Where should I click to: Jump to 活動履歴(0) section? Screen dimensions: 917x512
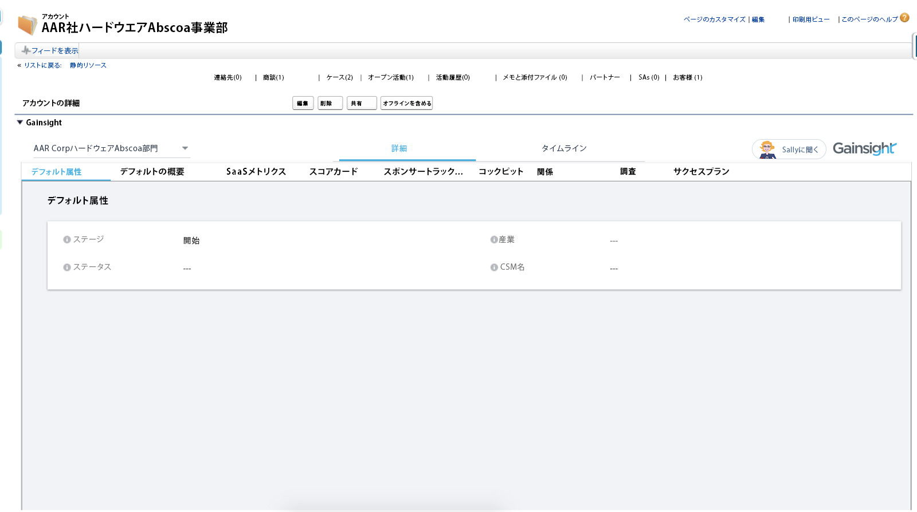453,77
